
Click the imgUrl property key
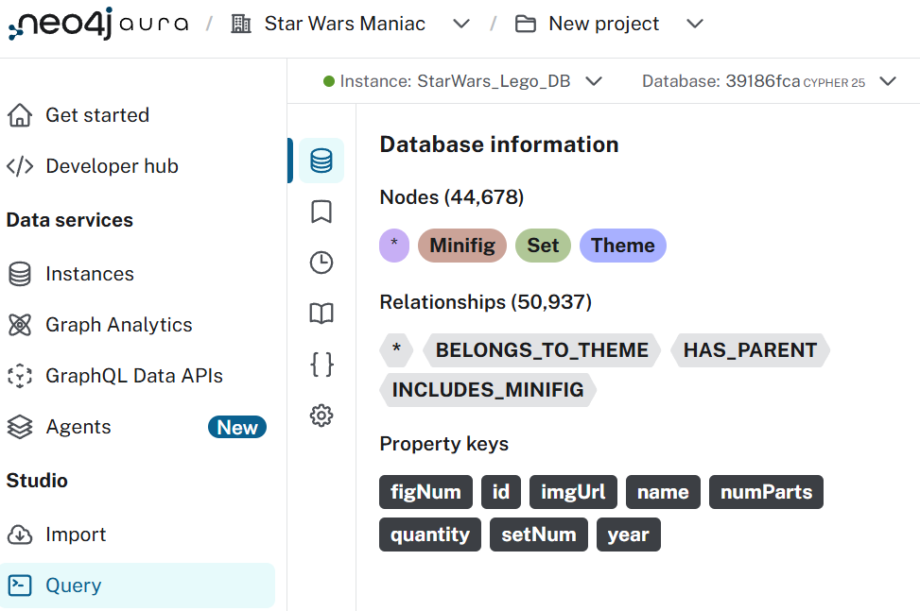(573, 491)
